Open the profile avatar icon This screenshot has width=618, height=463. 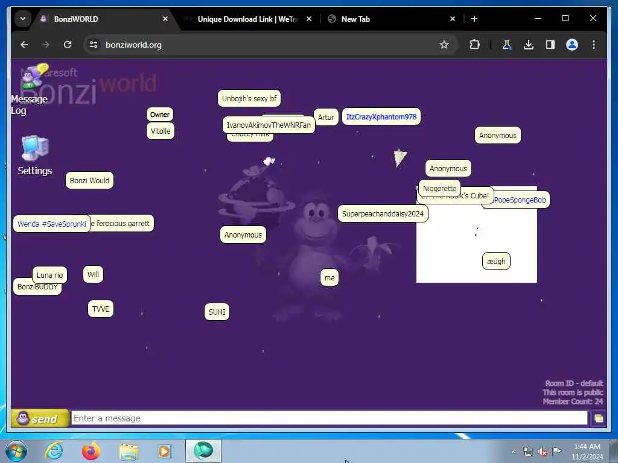coord(572,45)
